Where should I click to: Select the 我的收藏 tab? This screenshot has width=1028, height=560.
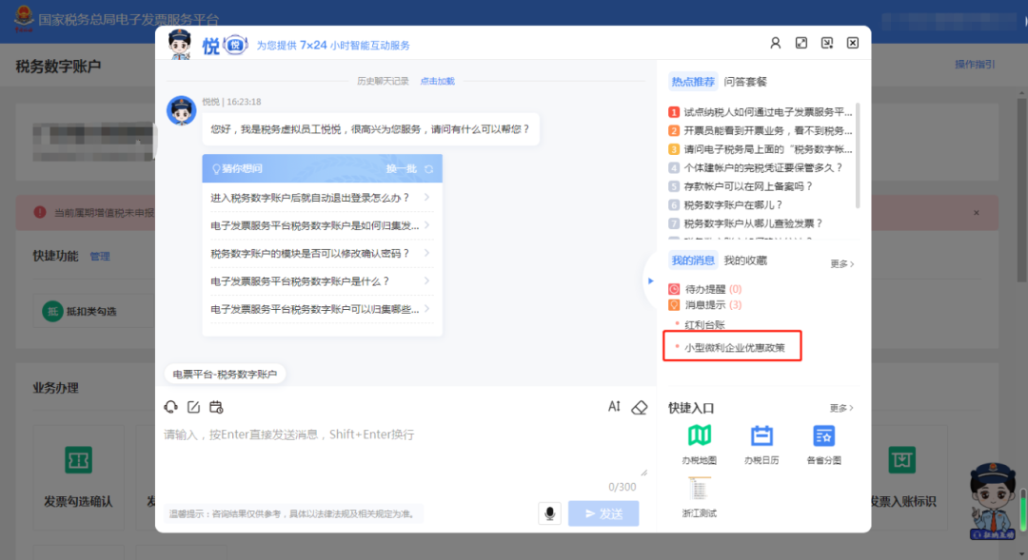[745, 261]
